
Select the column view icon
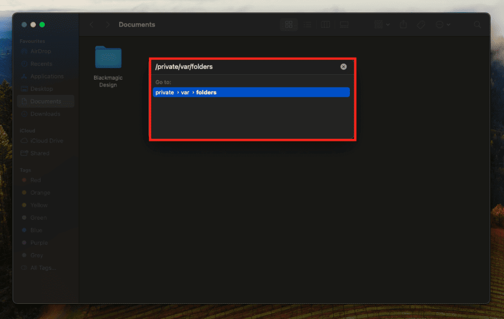tap(325, 24)
